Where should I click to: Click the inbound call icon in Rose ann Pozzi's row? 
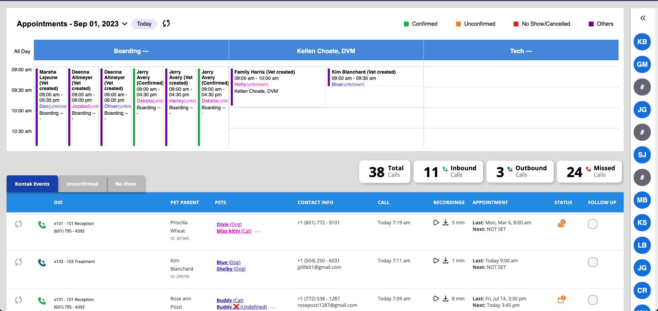coord(42,301)
